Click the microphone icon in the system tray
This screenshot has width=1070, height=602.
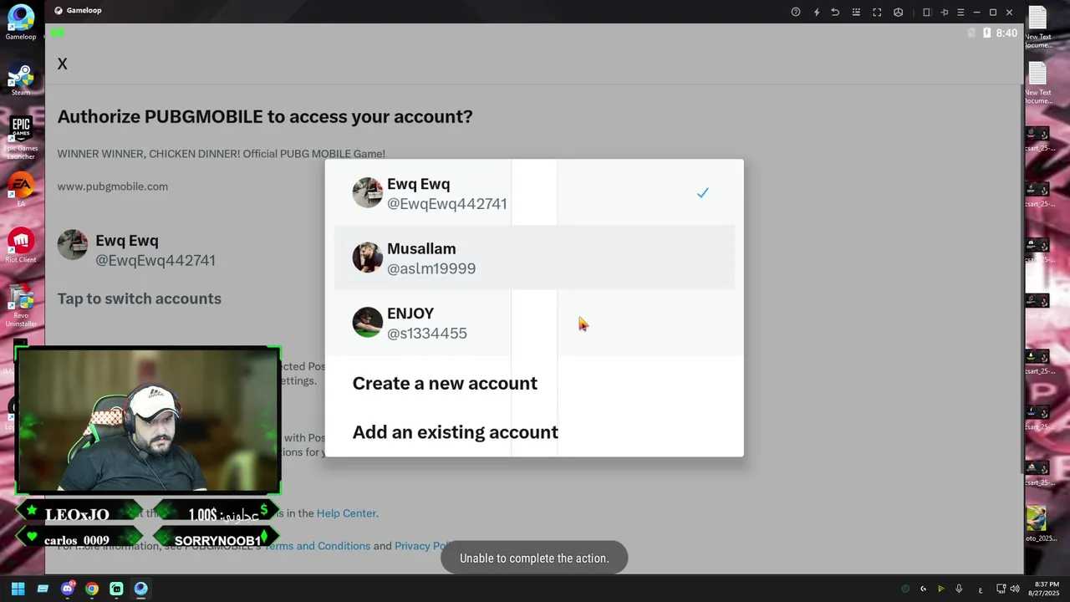[959, 589]
